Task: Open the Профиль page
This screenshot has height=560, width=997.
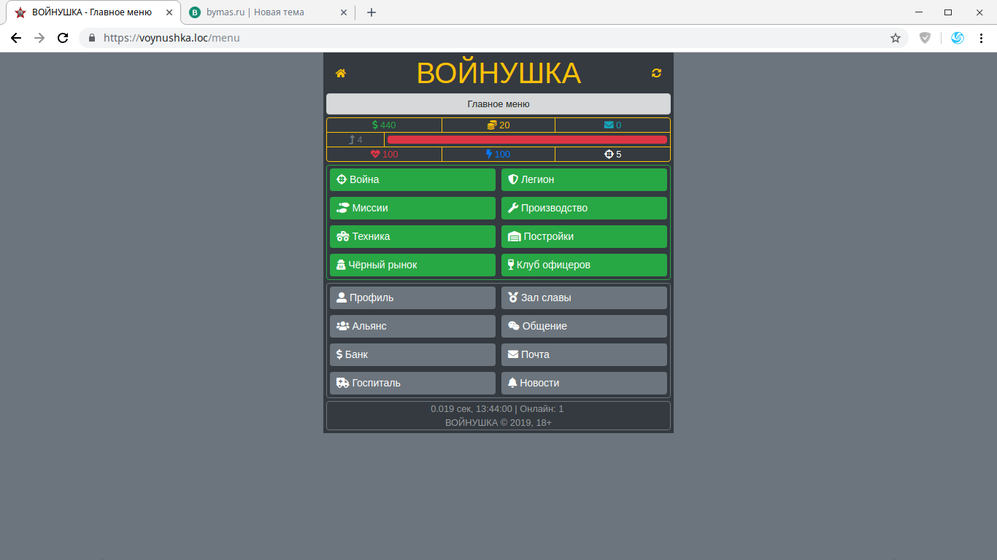Action: tap(412, 297)
